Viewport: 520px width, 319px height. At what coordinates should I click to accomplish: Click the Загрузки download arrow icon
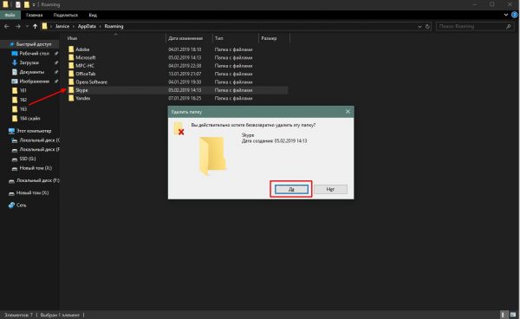(x=14, y=62)
